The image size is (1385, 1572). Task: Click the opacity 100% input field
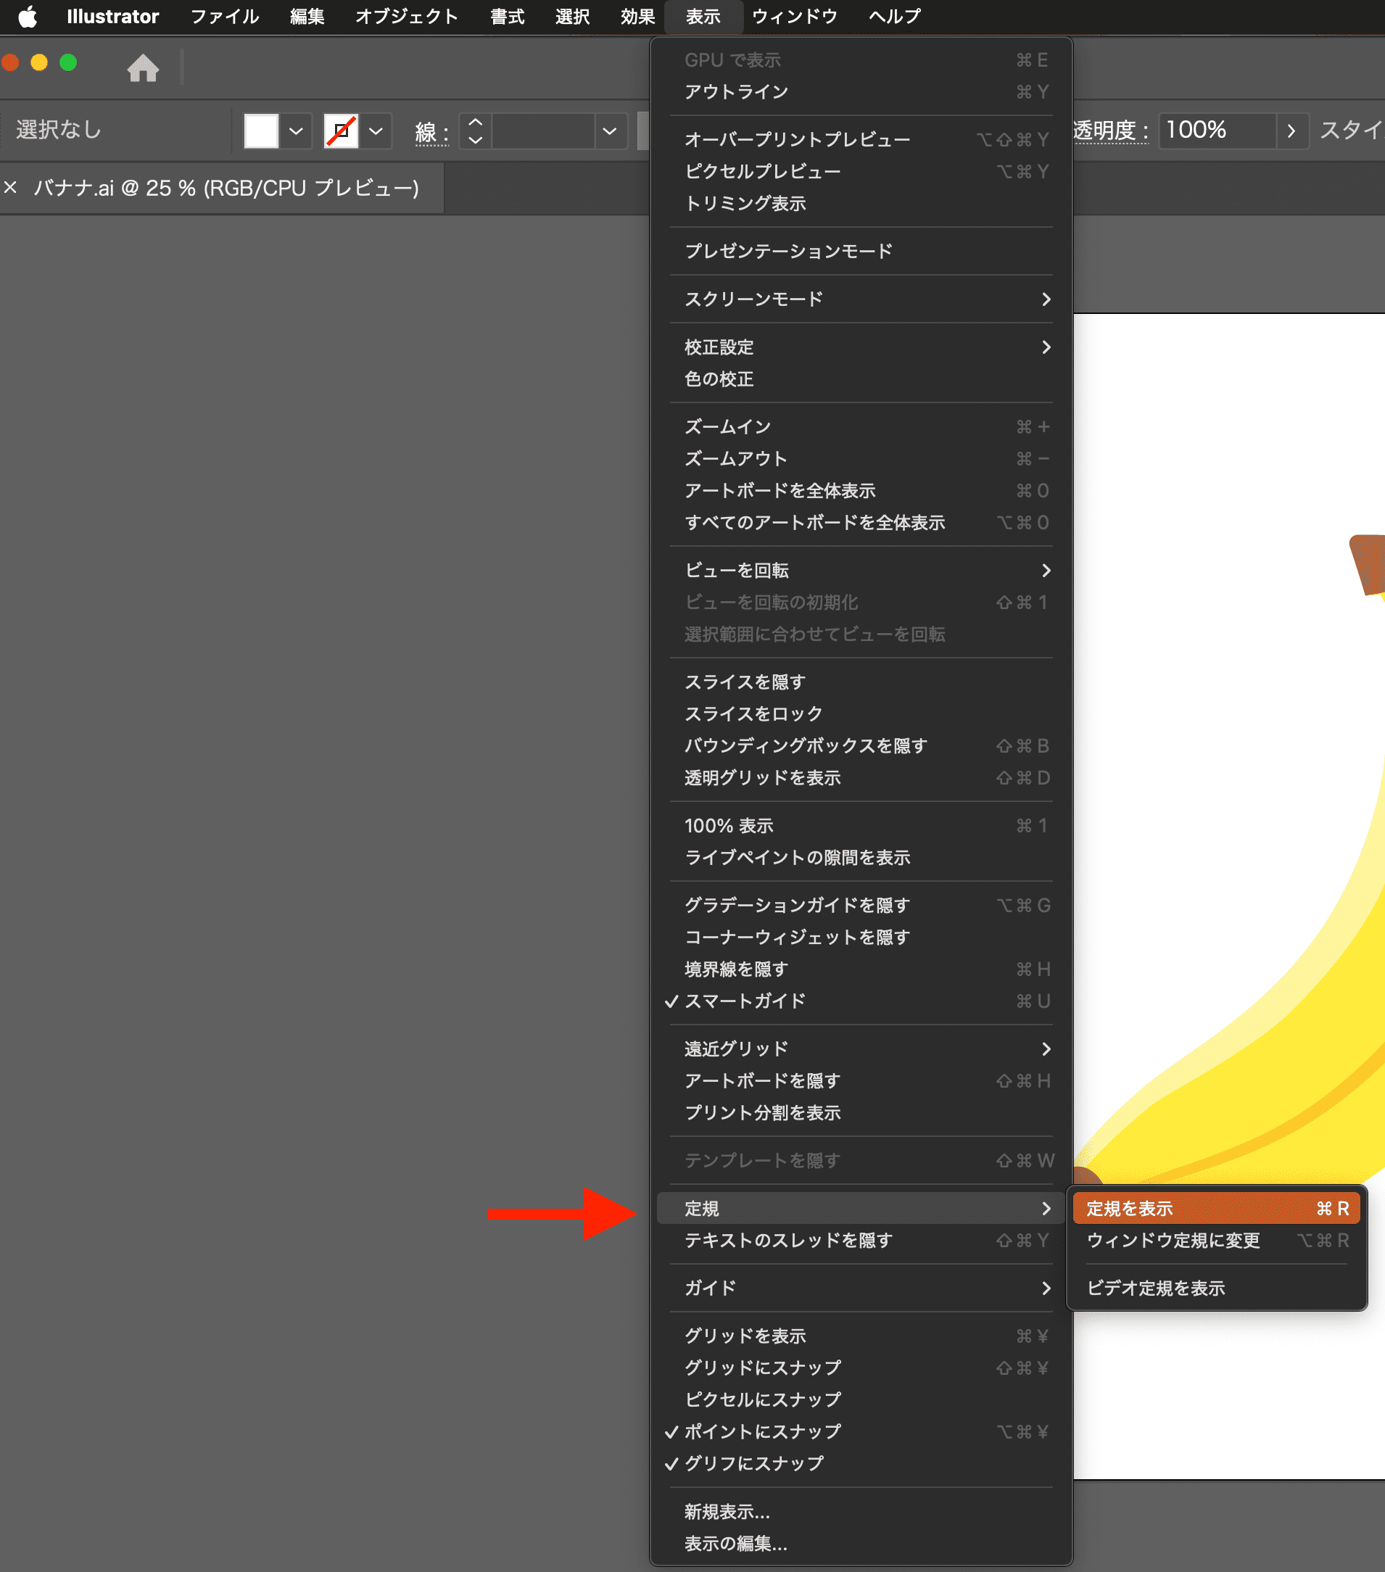tap(1215, 131)
